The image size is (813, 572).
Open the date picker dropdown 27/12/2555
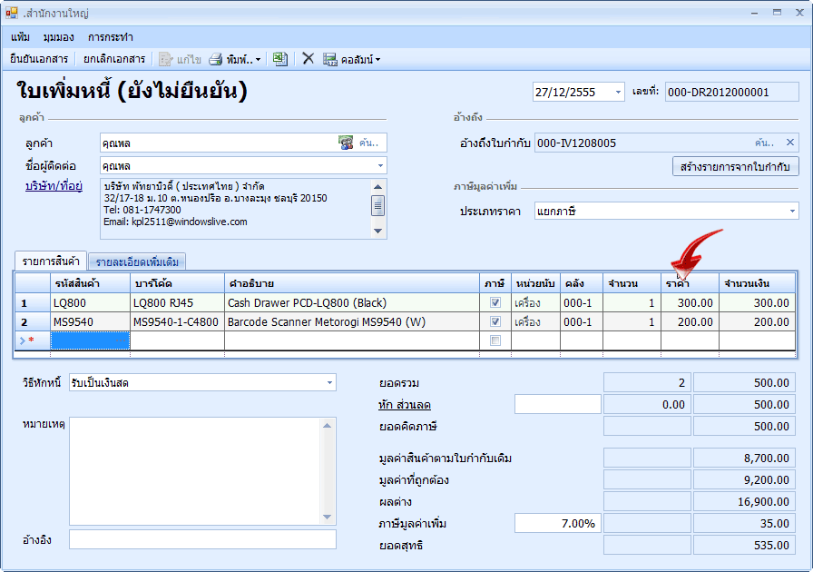pos(618,93)
